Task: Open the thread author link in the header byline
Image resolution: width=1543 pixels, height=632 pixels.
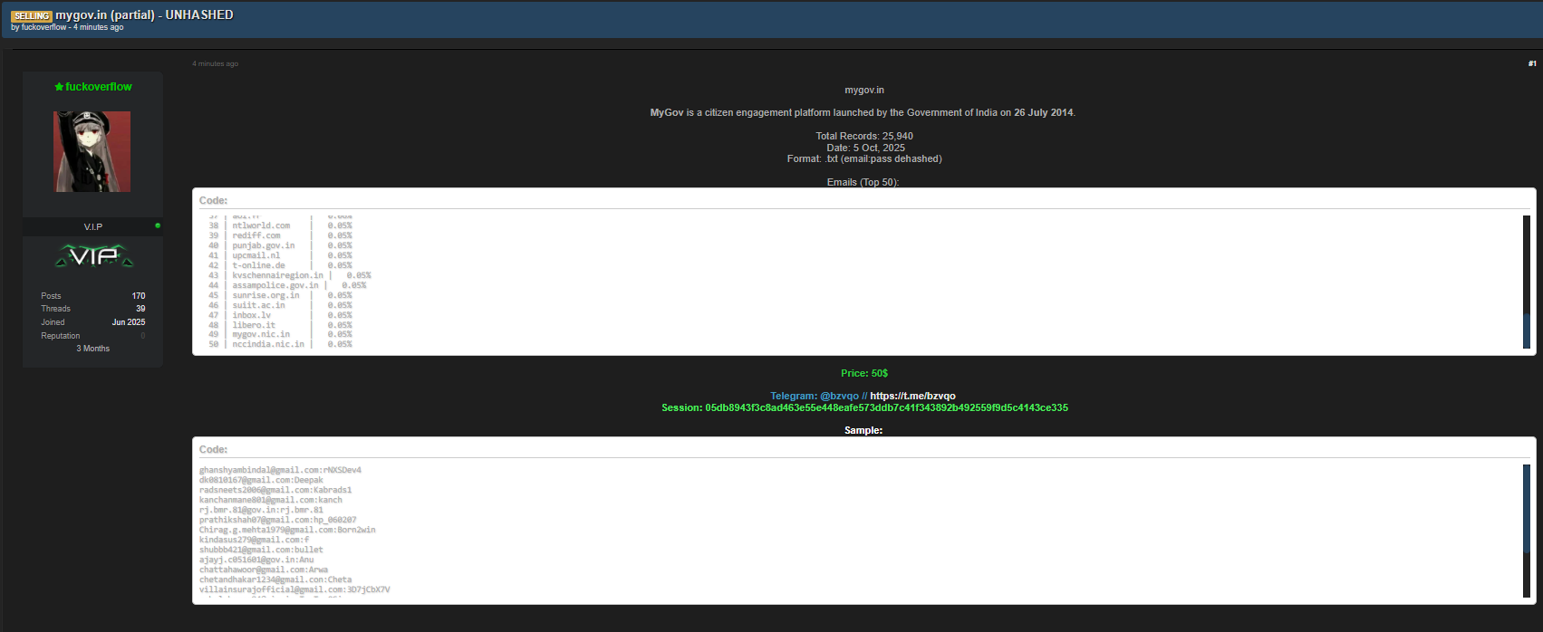Action: point(44,27)
